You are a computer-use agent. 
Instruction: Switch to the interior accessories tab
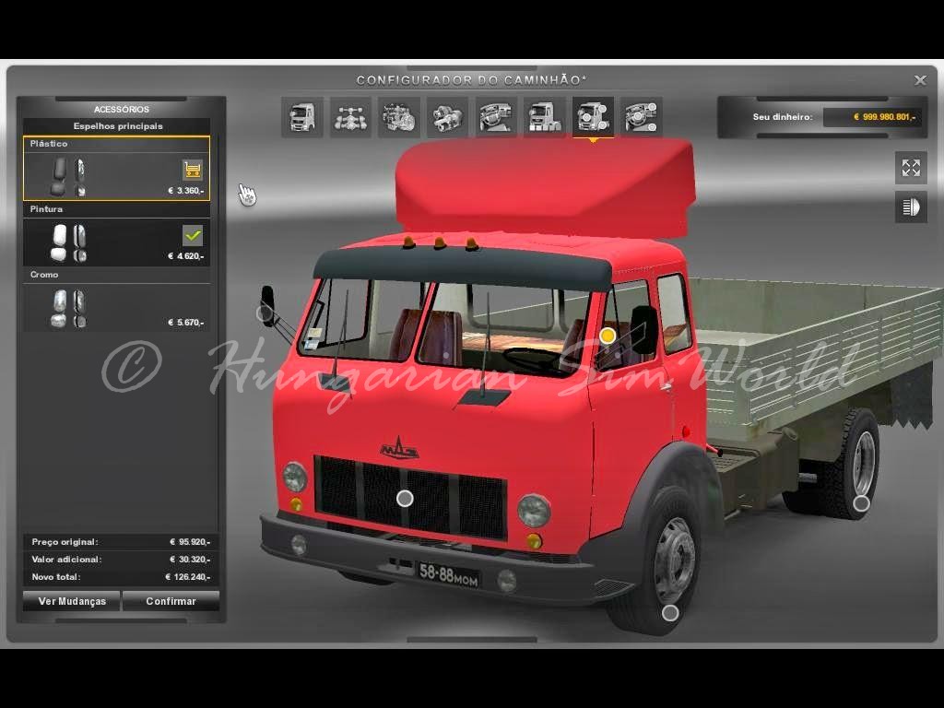tap(641, 117)
